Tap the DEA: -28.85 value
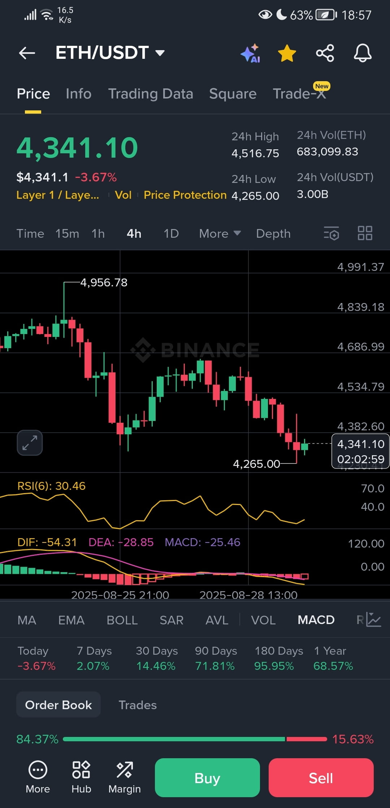 pos(121,542)
